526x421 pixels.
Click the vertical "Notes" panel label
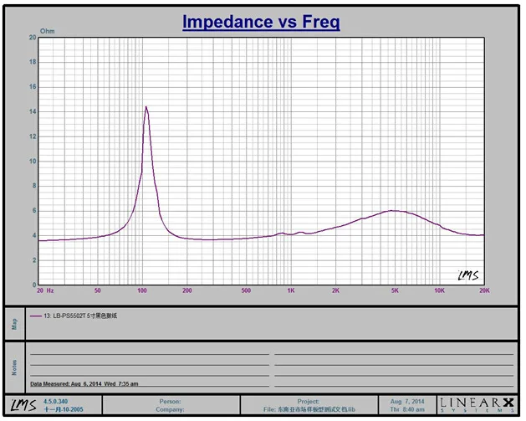pos(14,368)
